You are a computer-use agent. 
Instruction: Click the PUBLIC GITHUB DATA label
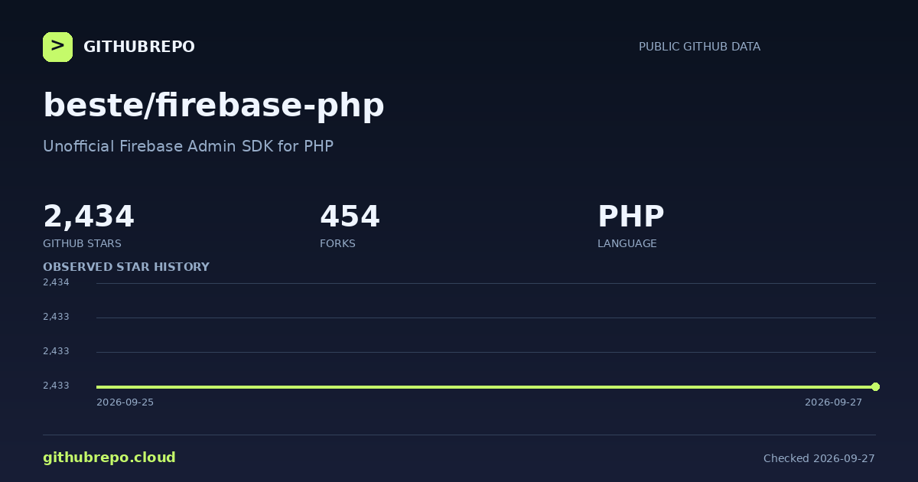pyautogui.click(x=699, y=47)
